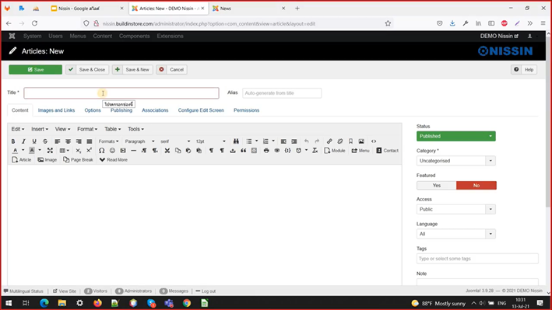The image size is (552, 310).
Task: Open text color picker arrow
Action: (23, 151)
